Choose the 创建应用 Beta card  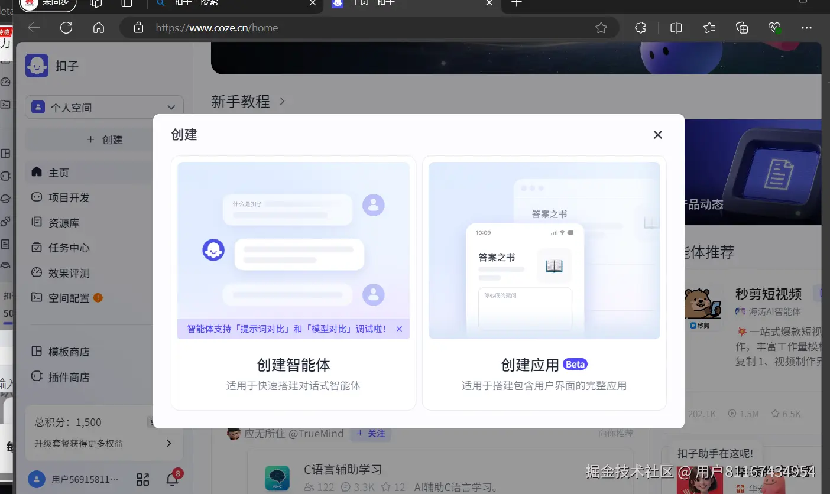pyautogui.click(x=544, y=283)
